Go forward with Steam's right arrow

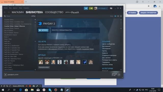pos(9,12)
